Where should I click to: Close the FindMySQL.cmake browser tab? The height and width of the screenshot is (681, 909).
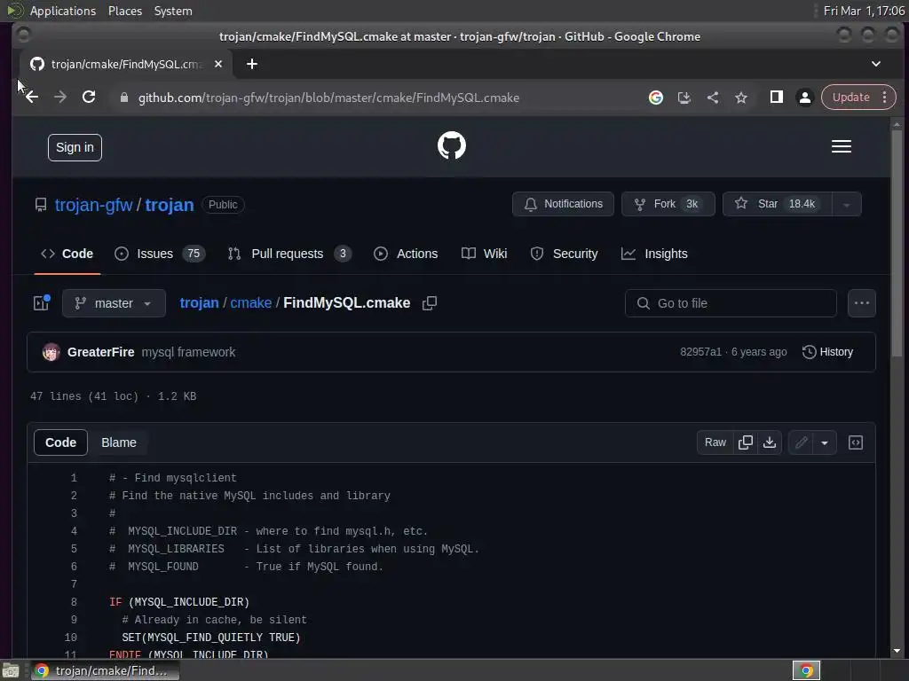coord(218,64)
